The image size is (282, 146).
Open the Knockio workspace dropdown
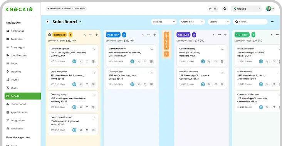[x=247, y=8]
